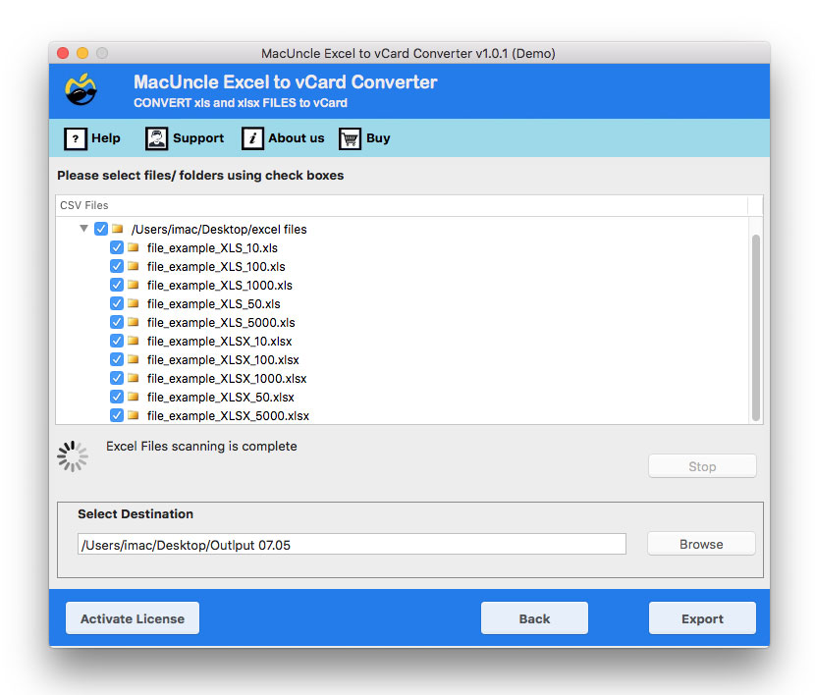Click the file icon beside file_example_XLS_5000.xls

133,322
